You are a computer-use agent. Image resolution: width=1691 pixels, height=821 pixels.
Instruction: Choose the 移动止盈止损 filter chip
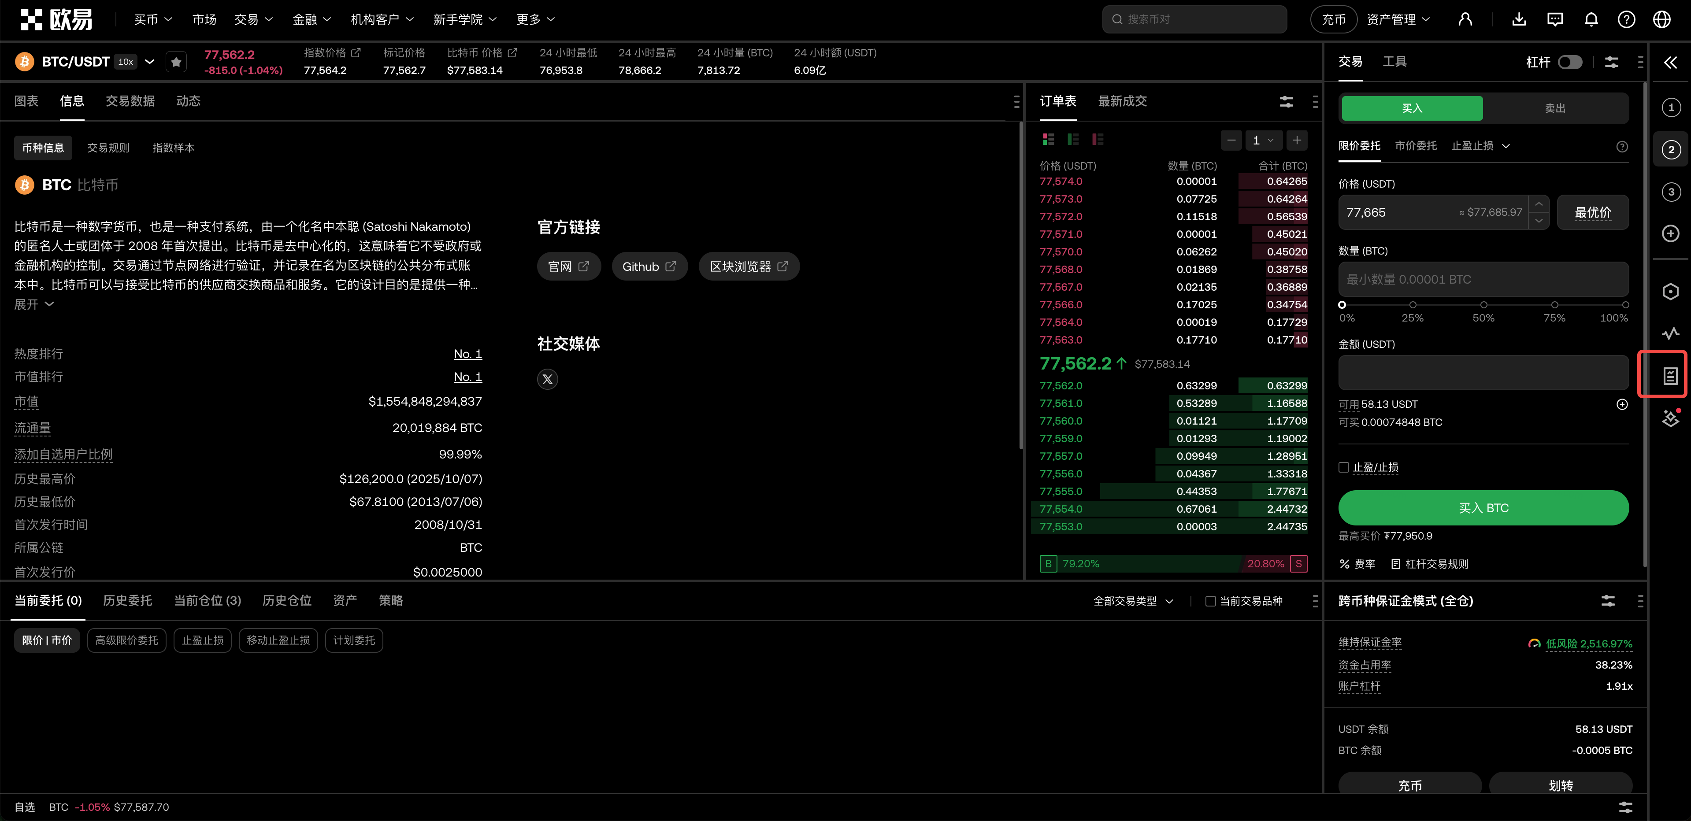pos(278,640)
